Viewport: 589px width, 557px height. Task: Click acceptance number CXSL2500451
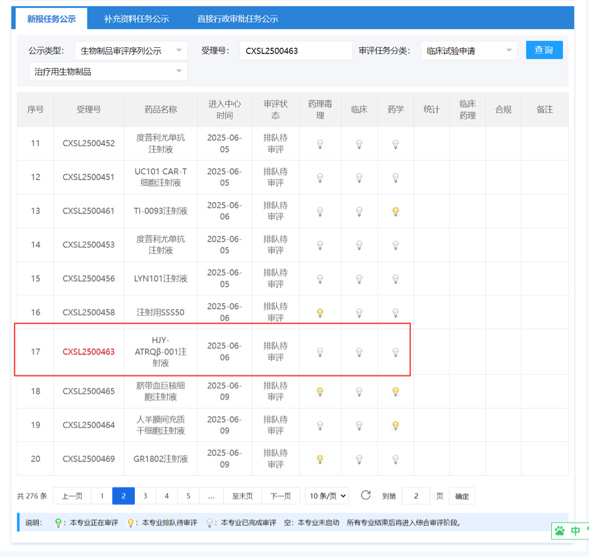pos(89,177)
